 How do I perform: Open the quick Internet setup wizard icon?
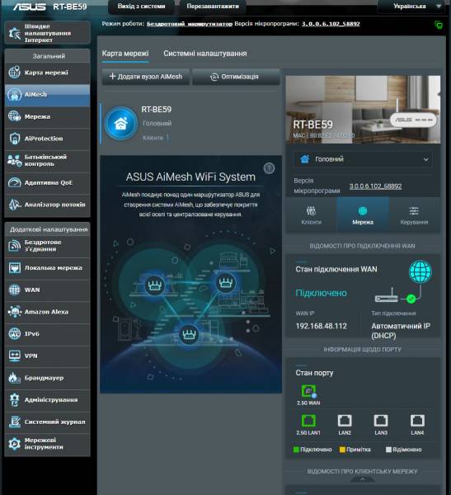click(x=14, y=33)
